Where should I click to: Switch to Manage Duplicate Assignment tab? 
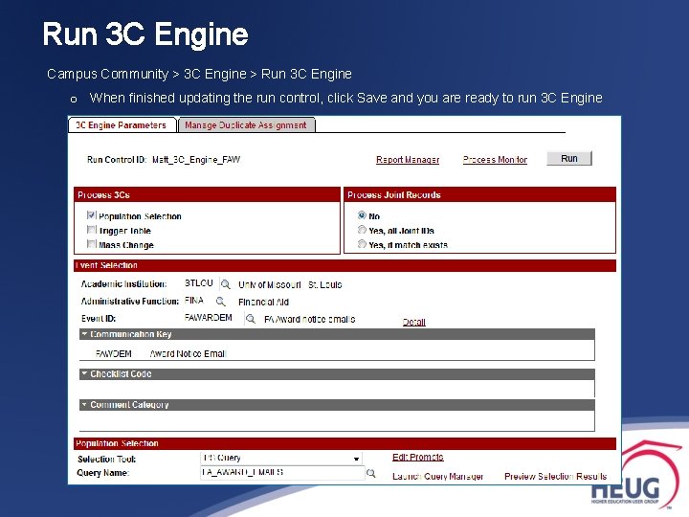coord(246,125)
